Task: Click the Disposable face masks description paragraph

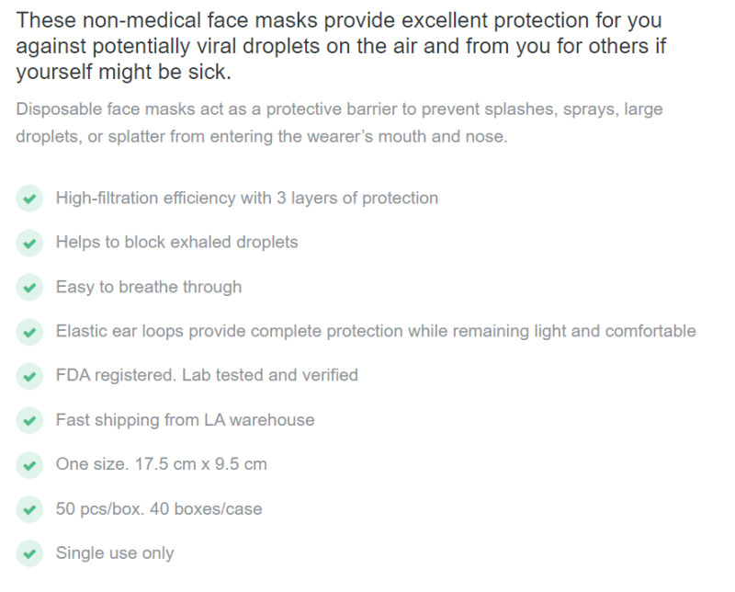Action: pos(339,123)
